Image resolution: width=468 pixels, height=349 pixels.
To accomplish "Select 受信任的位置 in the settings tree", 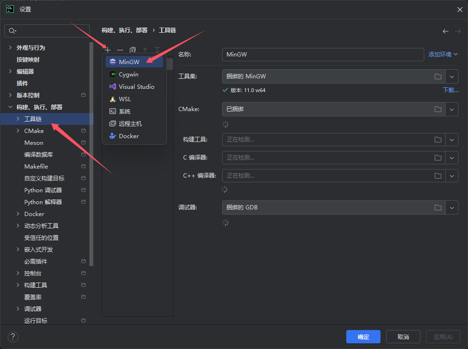I will (41, 238).
